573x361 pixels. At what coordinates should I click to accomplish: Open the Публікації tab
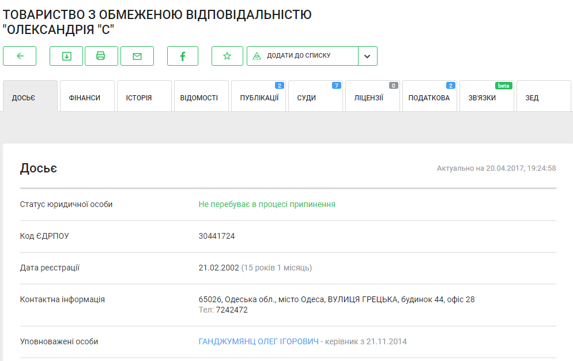(x=259, y=97)
